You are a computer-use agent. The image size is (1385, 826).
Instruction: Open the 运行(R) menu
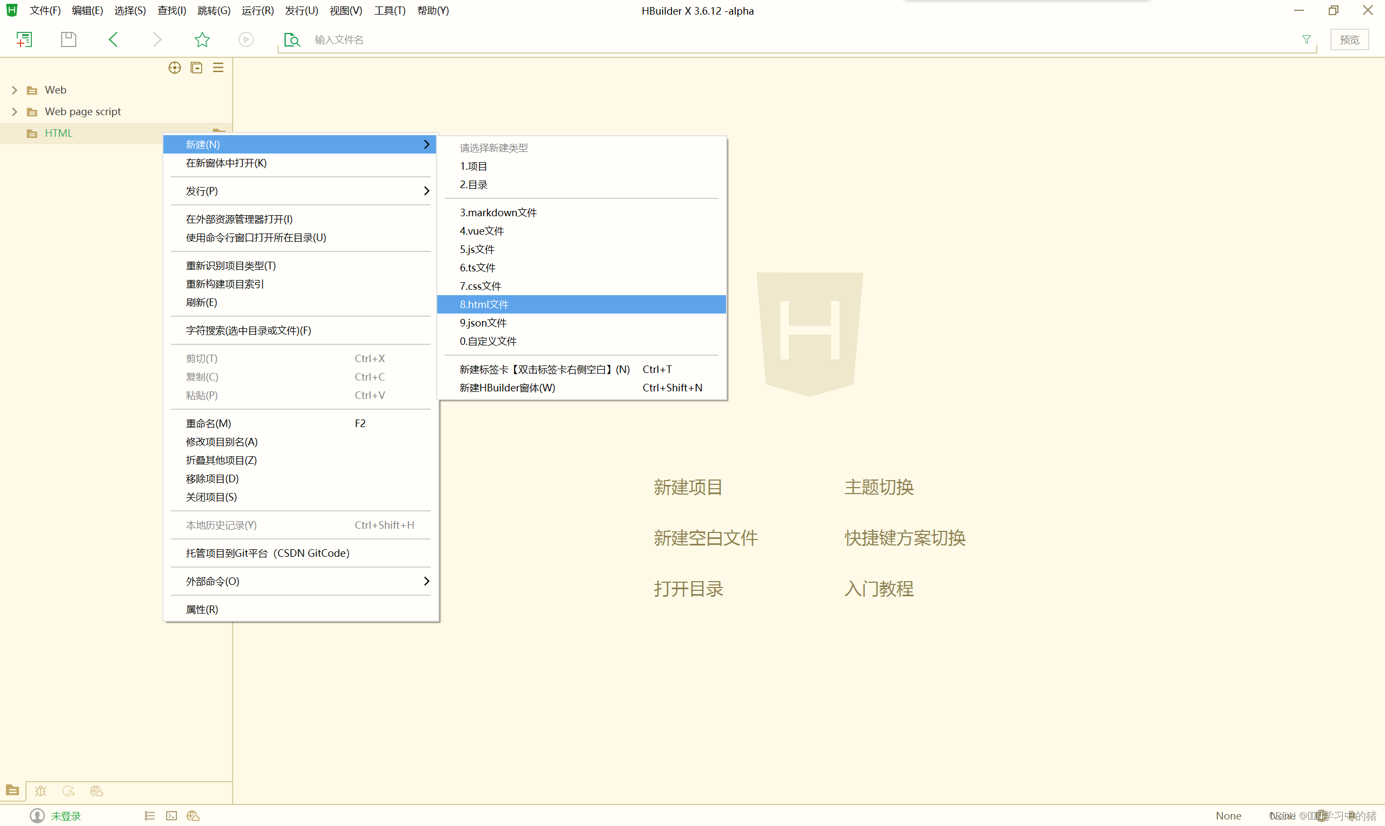click(258, 11)
